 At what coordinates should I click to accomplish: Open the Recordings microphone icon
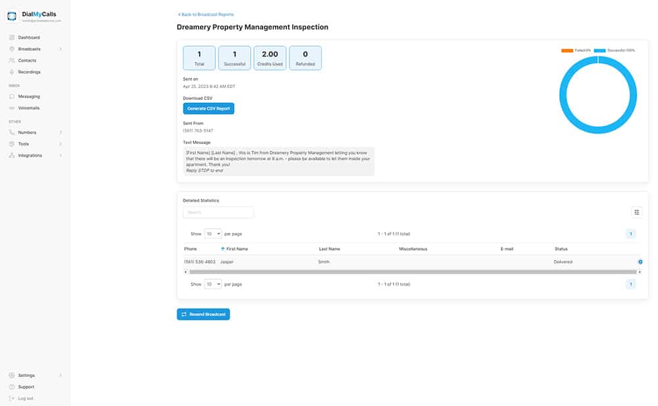pyautogui.click(x=12, y=72)
